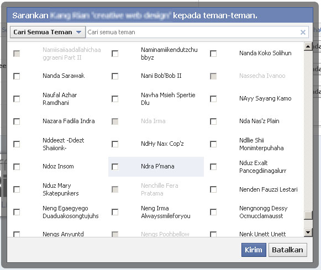Select the Naufal Azhar Ramdhani checkbox
This screenshot has height=270, width=321.
(x=17, y=99)
